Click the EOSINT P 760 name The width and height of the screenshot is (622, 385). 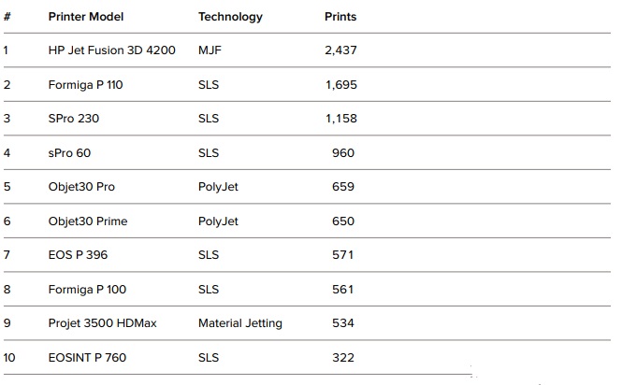point(87,358)
